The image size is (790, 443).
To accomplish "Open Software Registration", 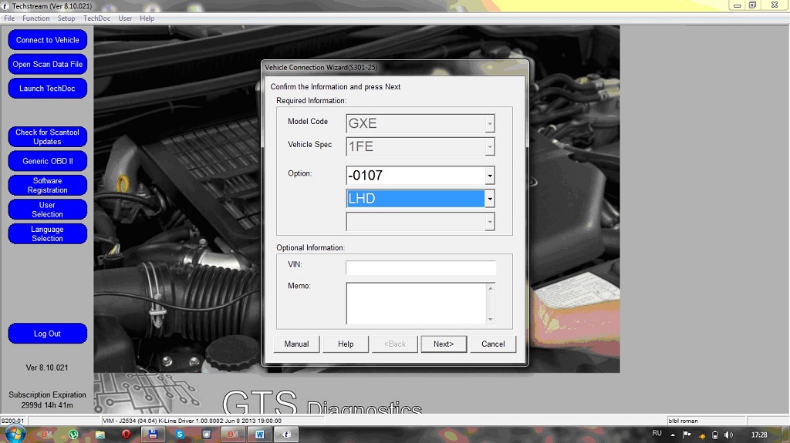I will (47, 185).
